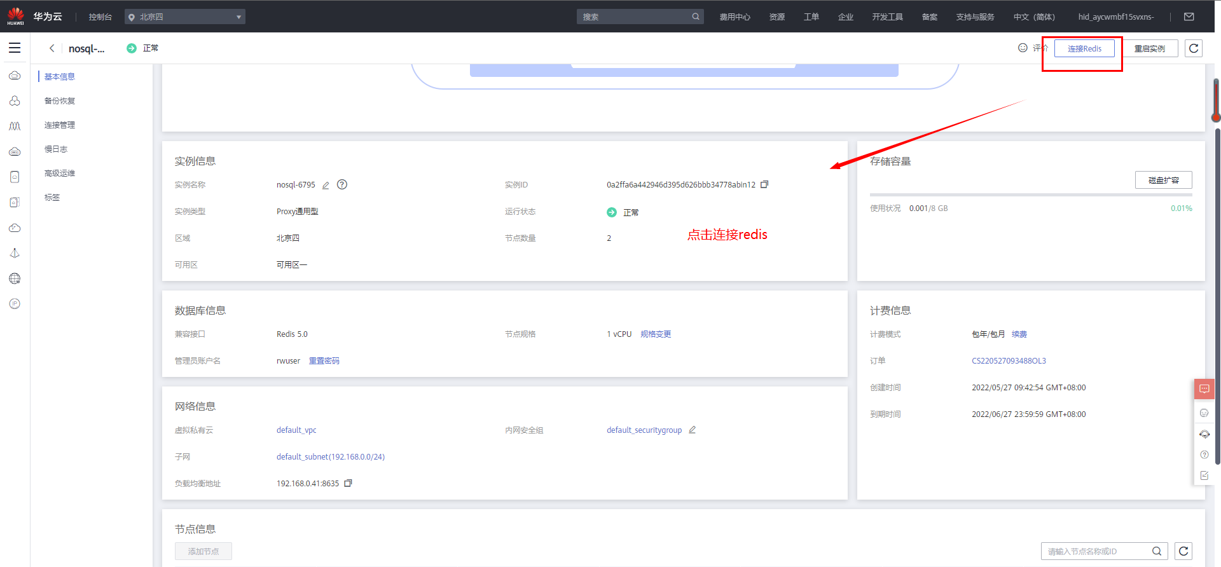Open the customer service headset icon

tap(1204, 434)
